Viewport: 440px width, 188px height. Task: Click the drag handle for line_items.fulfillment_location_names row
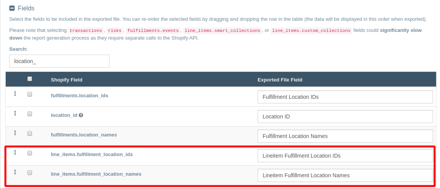pos(15,172)
